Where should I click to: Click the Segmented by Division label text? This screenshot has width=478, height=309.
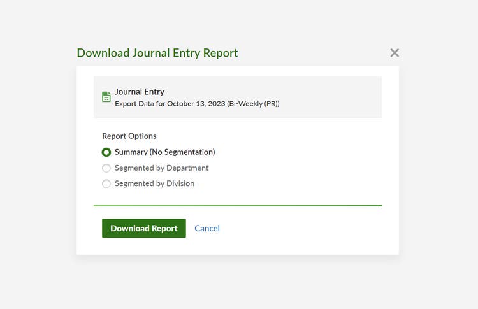[x=155, y=183]
